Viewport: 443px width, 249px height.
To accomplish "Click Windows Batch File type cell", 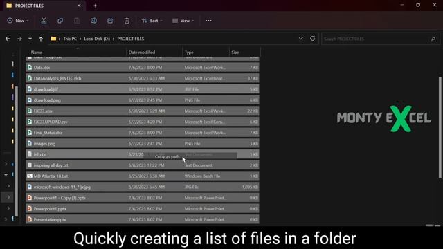I will pyautogui.click(x=202, y=176).
